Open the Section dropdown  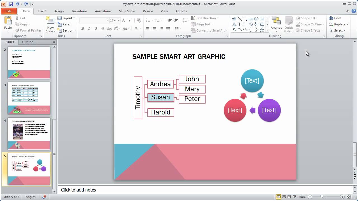pos(67,30)
